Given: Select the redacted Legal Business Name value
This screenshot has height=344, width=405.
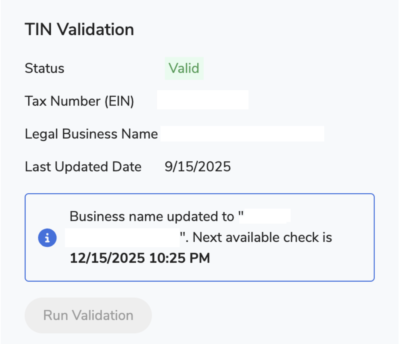Looking at the screenshot, I should pyautogui.click(x=242, y=134).
